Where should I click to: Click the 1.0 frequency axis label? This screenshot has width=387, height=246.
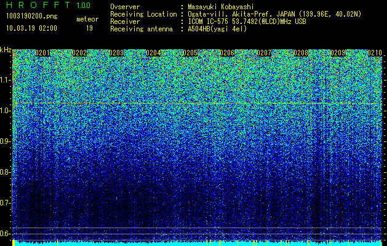pyautogui.click(x=5, y=111)
